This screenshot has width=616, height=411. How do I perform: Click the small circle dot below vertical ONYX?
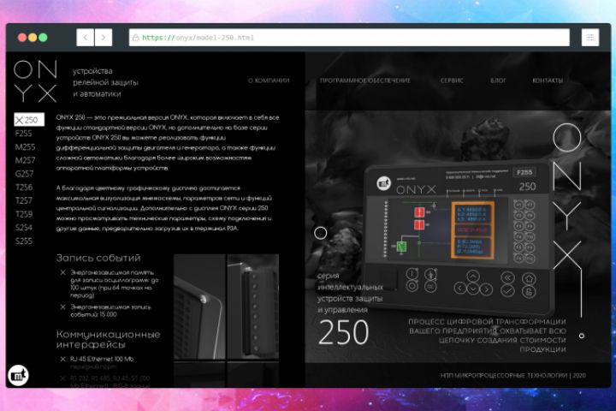(582, 336)
